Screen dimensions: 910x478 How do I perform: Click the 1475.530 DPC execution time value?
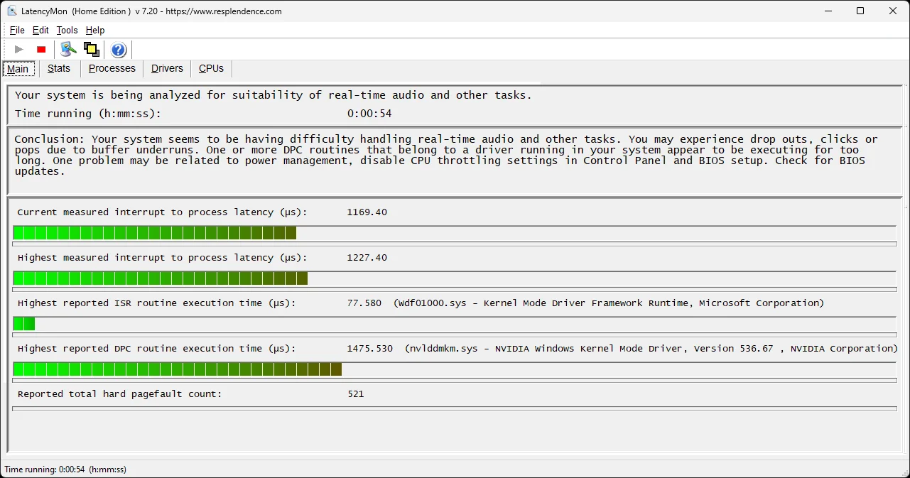[x=370, y=349]
